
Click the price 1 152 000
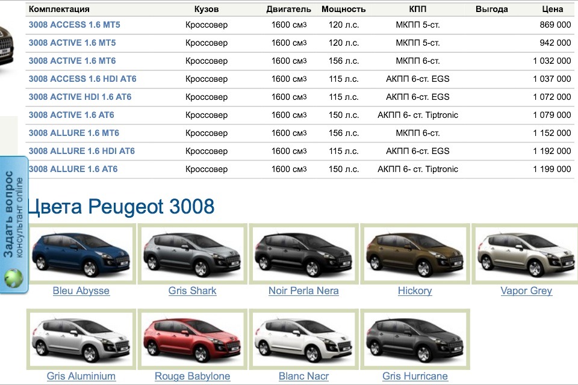pos(552,133)
